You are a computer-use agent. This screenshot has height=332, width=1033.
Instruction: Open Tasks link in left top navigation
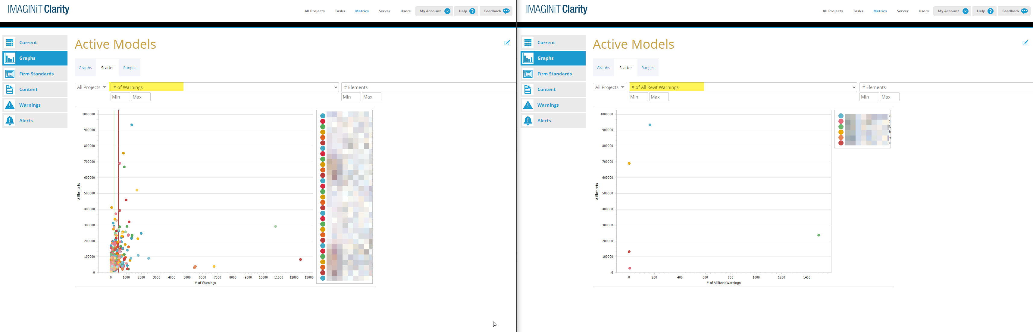coord(340,11)
